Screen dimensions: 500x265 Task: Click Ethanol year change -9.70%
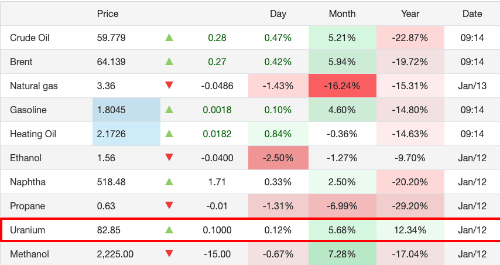point(410,158)
